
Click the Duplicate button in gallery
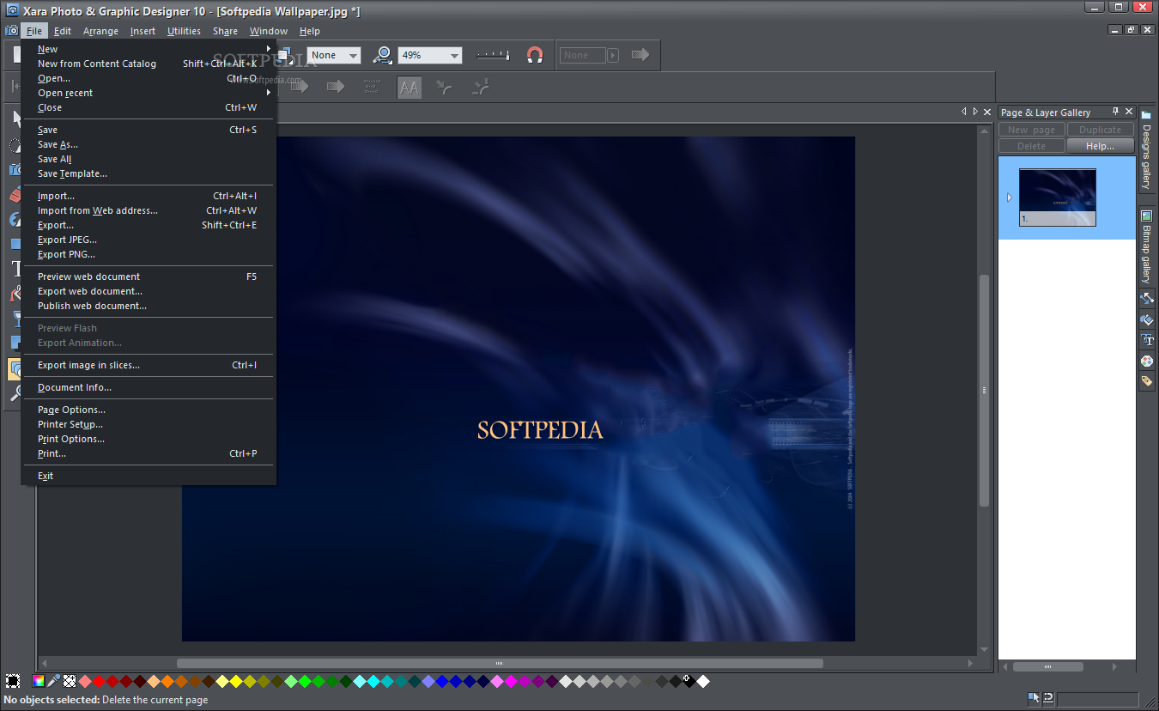tap(1100, 130)
